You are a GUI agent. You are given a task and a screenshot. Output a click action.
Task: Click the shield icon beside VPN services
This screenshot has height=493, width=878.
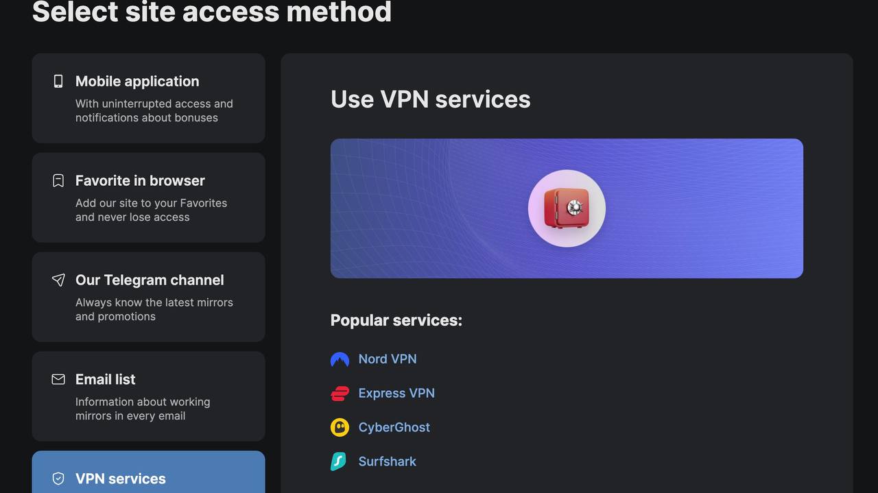coord(58,479)
